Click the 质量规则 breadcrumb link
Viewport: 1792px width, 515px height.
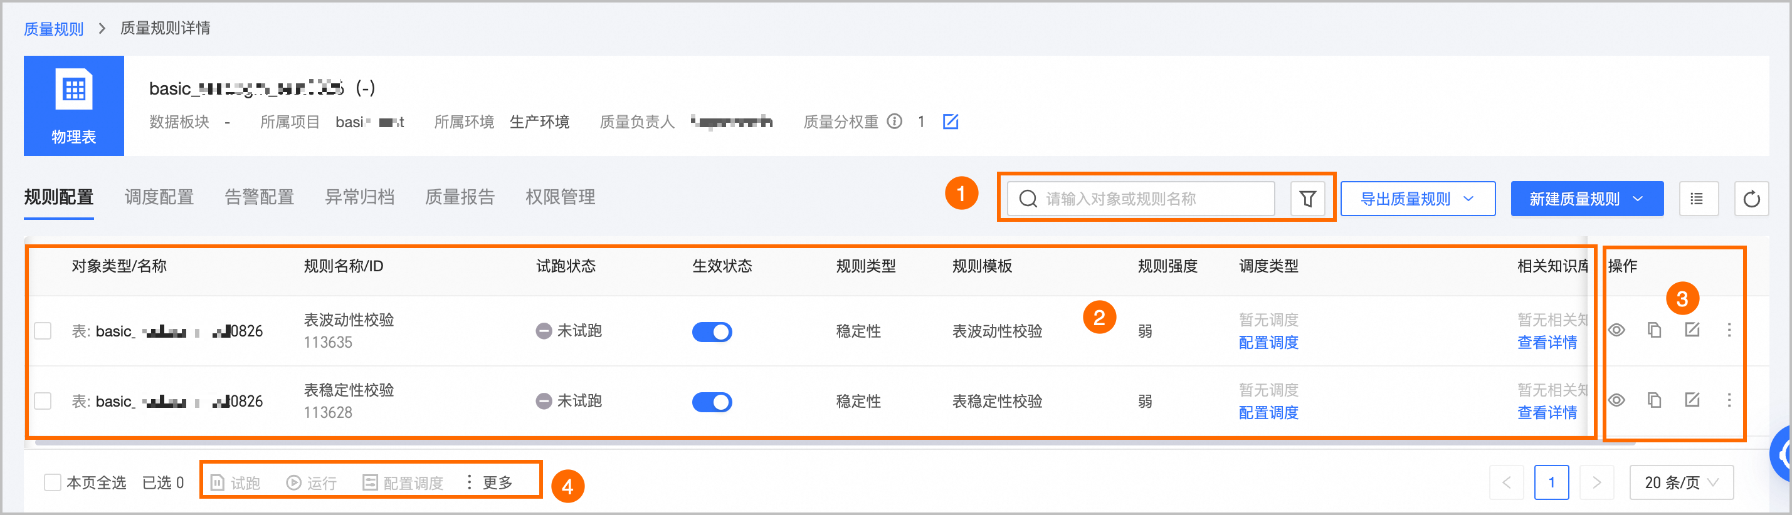(x=53, y=28)
